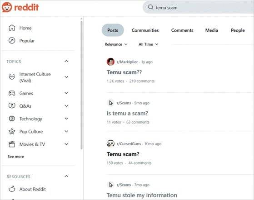Screen dimensions: 254x200
Task: Collapse the RESOURCES section chevron
Action: pyautogui.click(x=66, y=176)
